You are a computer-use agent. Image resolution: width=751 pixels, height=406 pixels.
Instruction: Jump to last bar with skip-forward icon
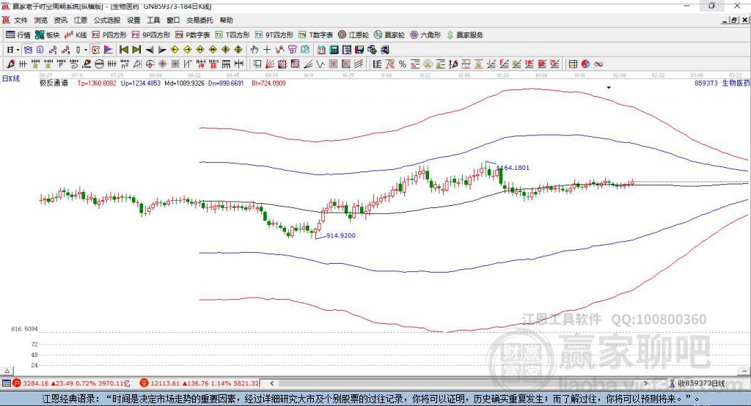[x=136, y=50]
